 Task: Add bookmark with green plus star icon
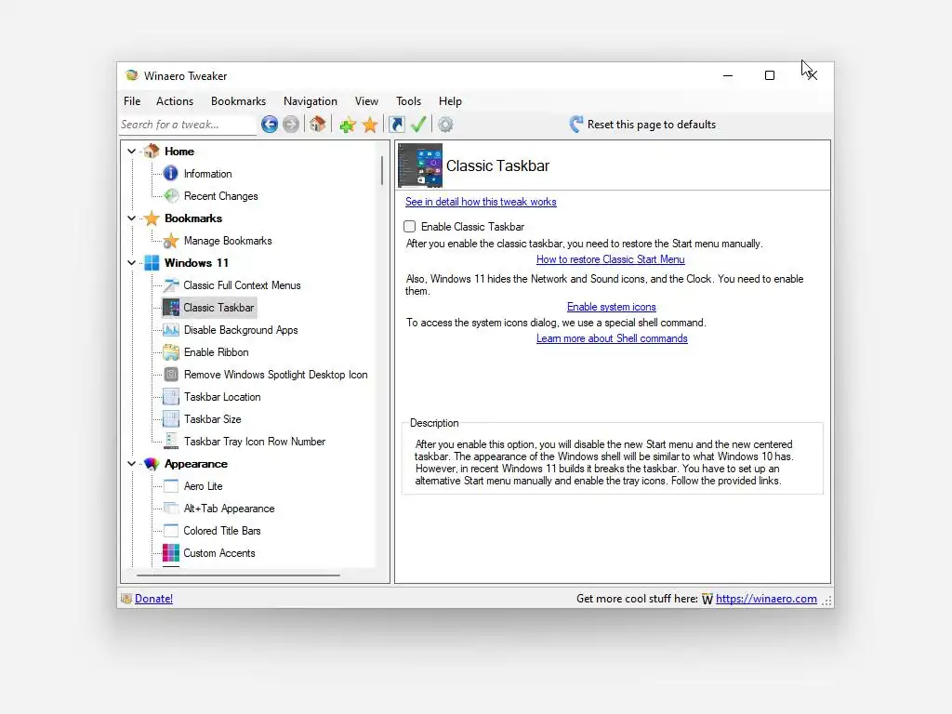click(x=348, y=126)
